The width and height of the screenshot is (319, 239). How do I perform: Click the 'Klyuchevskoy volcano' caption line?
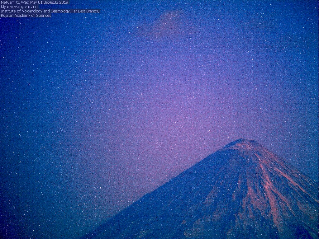point(19,7)
